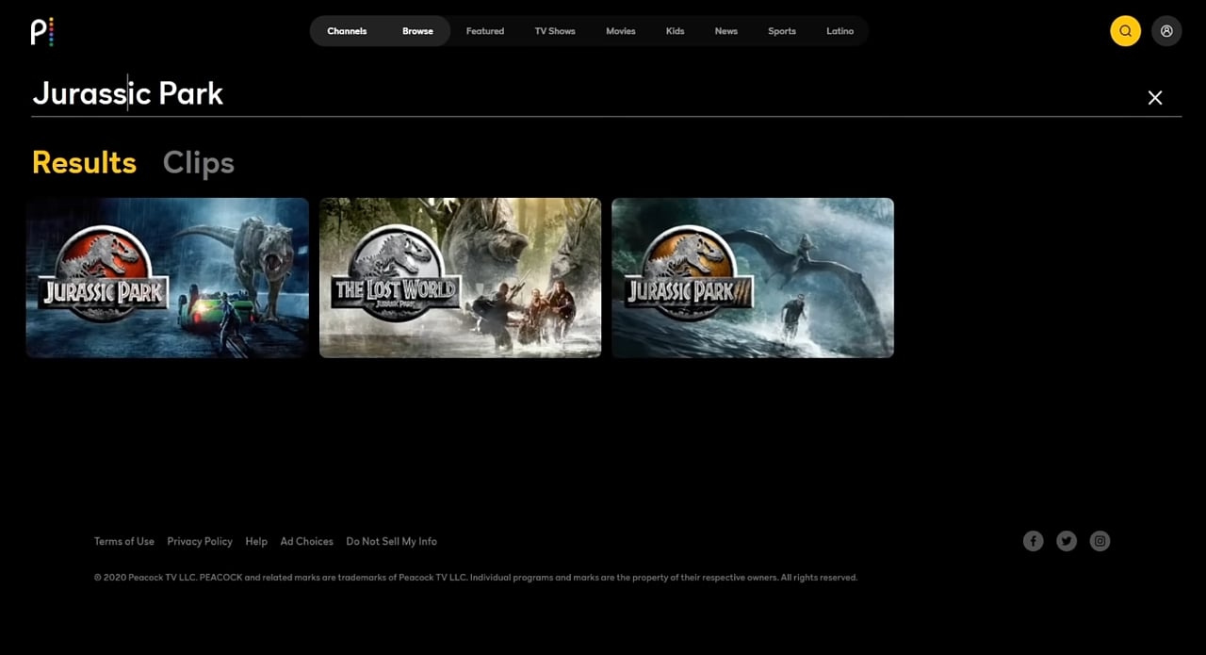Open the Sports section
This screenshot has width=1206, height=655.
[x=782, y=31]
